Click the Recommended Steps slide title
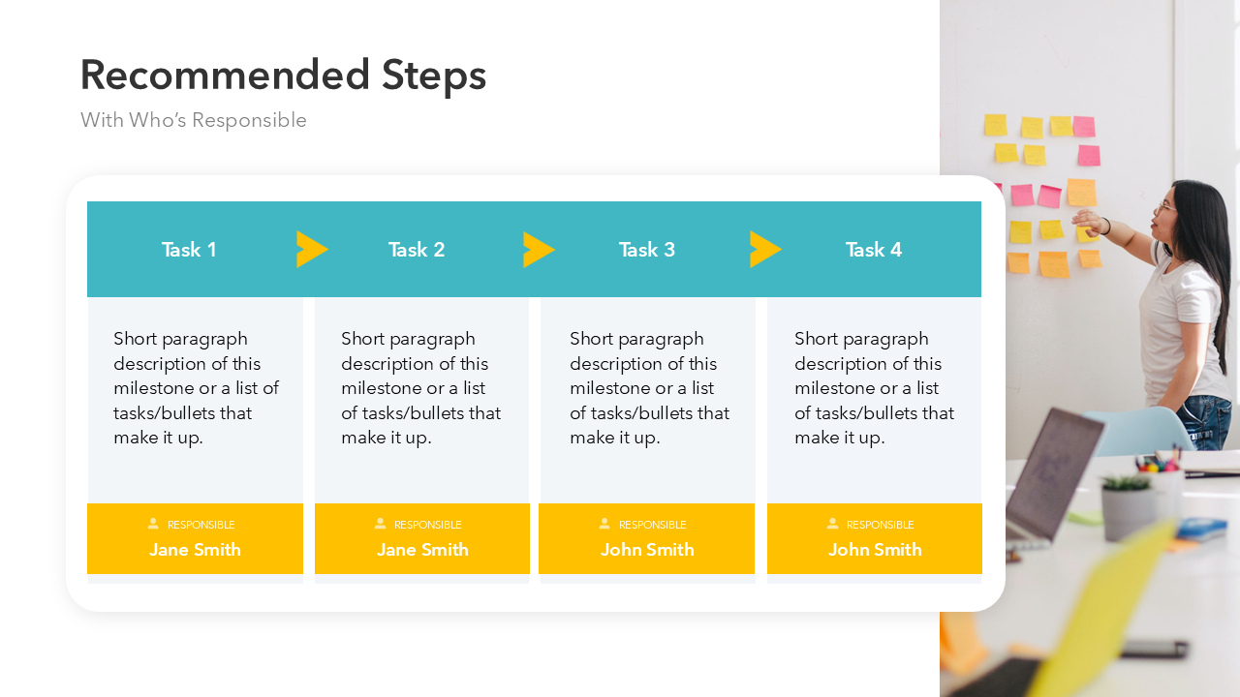1240x697 pixels. [x=283, y=76]
